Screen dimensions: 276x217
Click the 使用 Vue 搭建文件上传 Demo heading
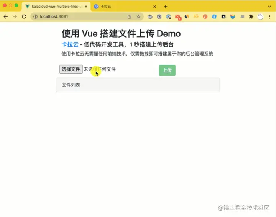coord(121,33)
